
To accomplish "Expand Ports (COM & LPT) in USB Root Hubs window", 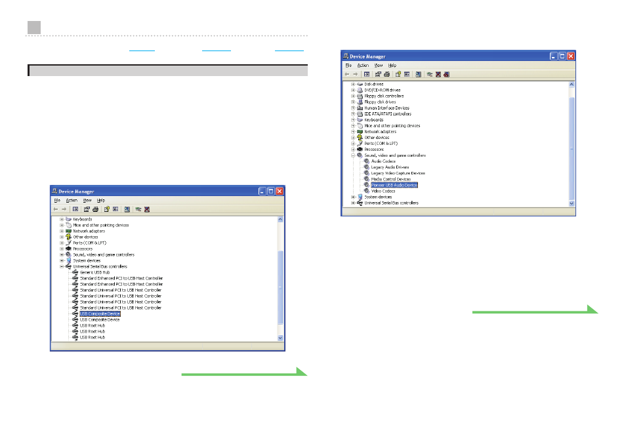I will tap(62, 243).
